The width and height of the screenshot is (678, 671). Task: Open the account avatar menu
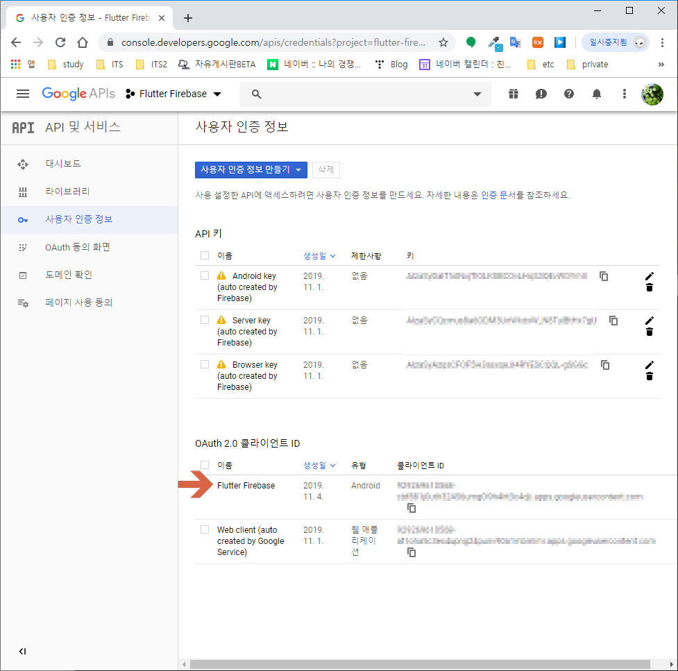(652, 94)
